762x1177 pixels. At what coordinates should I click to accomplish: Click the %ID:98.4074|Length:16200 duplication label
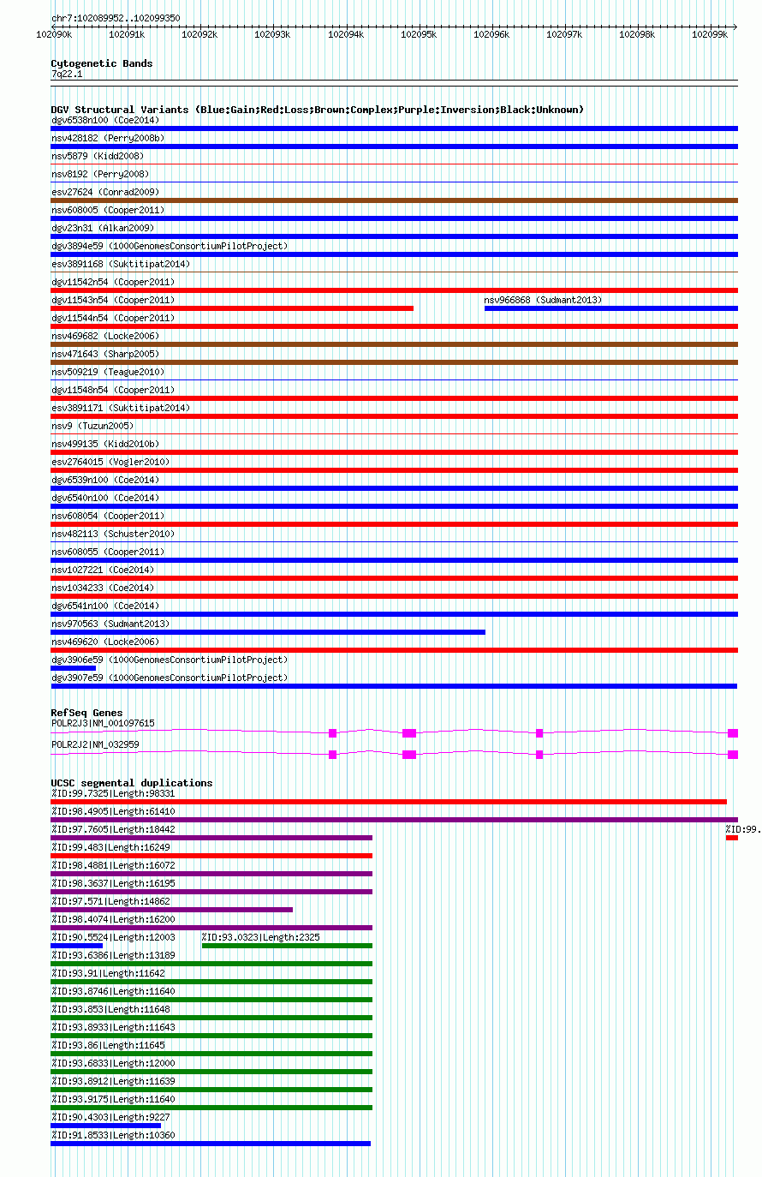113,919
